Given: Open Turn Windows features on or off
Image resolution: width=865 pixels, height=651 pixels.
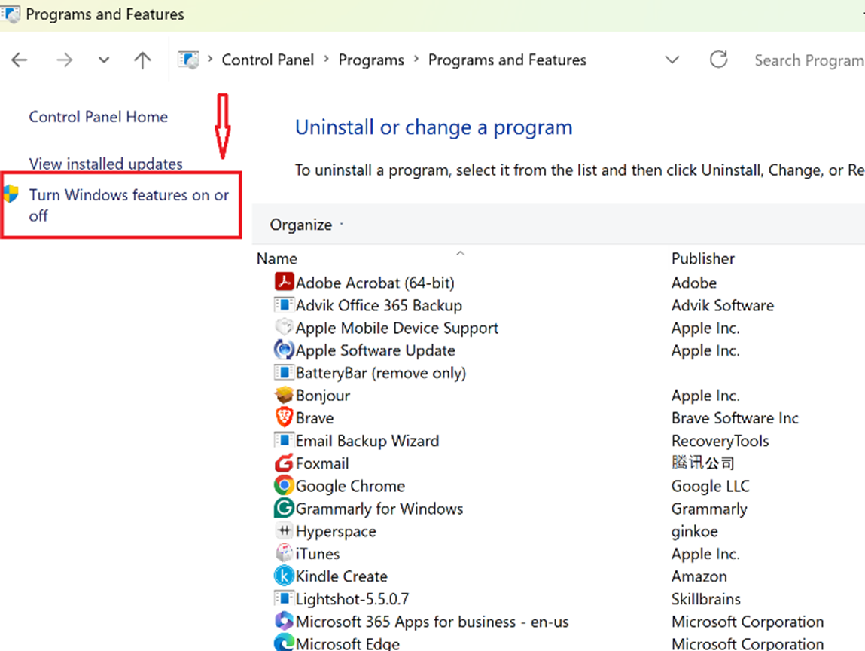Looking at the screenshot, I should tap(129, 205).
